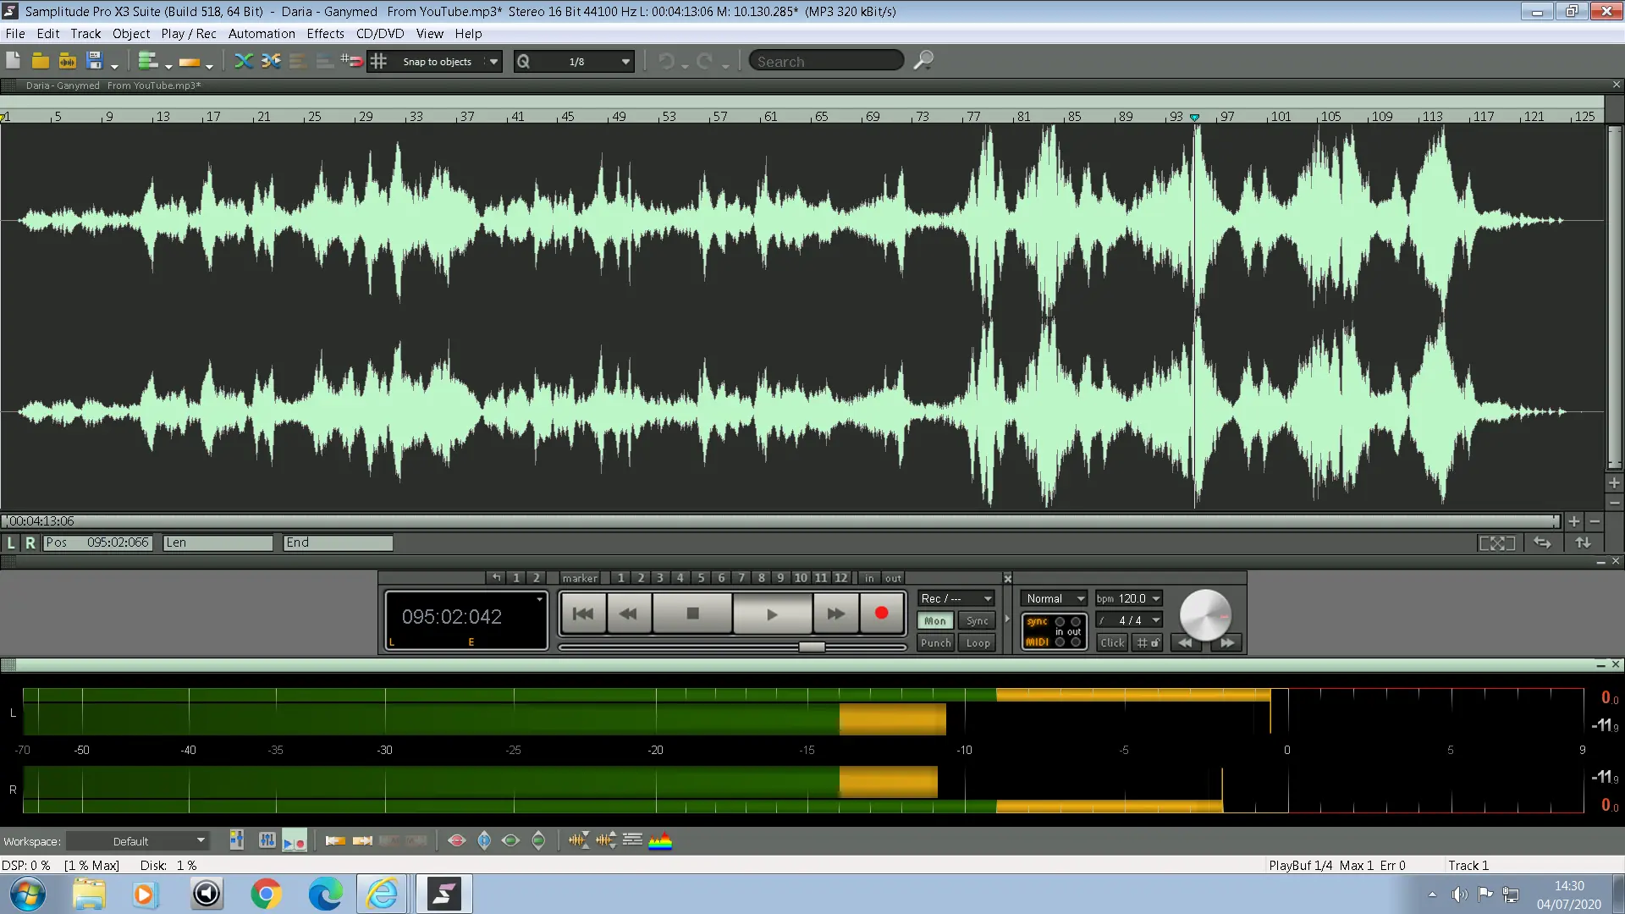The height and width of the screenshot is (914, 1625).
Task: Click skip to start transport button
Action: tap(583, 614)
